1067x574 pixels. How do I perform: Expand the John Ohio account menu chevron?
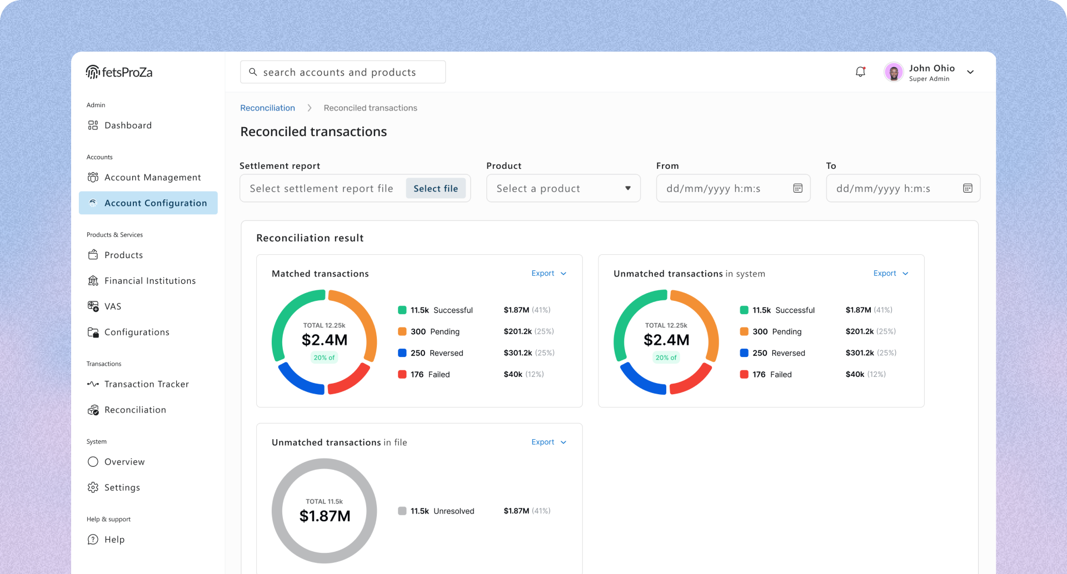tap(970, 72)
